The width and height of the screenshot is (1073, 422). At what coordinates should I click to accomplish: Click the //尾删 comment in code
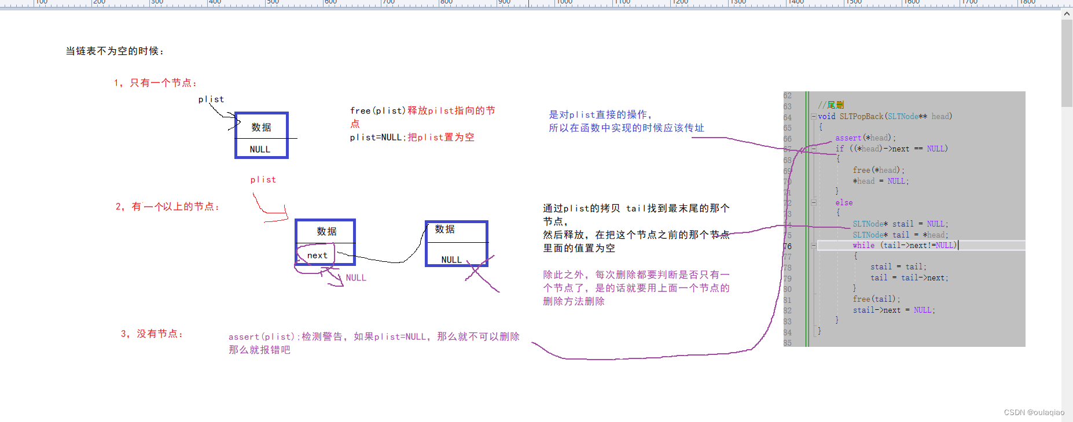pos(831,105)
